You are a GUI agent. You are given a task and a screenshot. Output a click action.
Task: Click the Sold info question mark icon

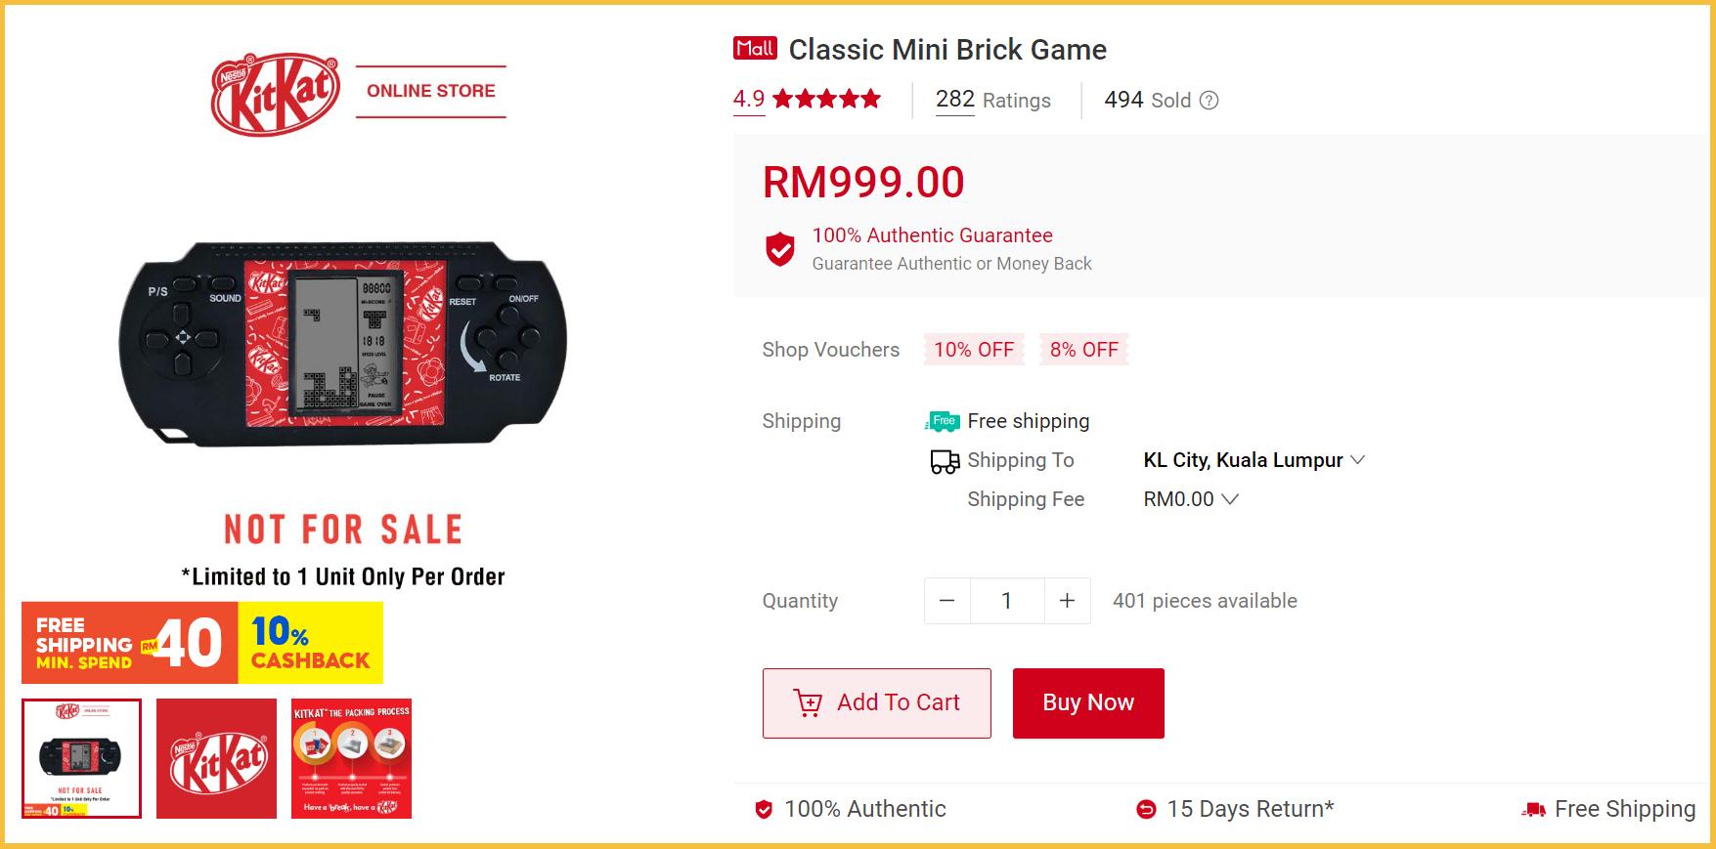[x=1209, y=101]
